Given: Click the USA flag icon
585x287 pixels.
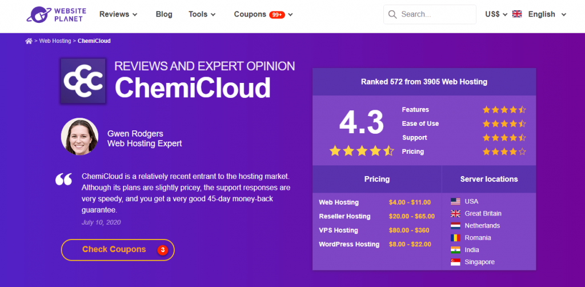Looking at the screenshot, I should click(x=455, y=202).
